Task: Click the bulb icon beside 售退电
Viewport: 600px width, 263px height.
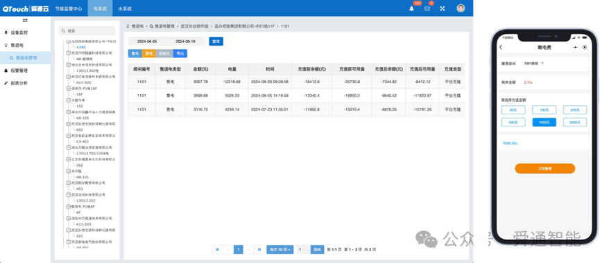Action: tap(6, 45)
